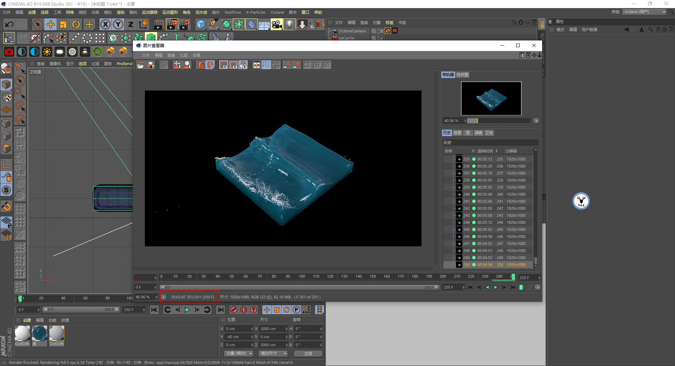Click the save image icon in Picture Viewer
The height and width of the screenshot is (366, 675).
tap(151, 65)
